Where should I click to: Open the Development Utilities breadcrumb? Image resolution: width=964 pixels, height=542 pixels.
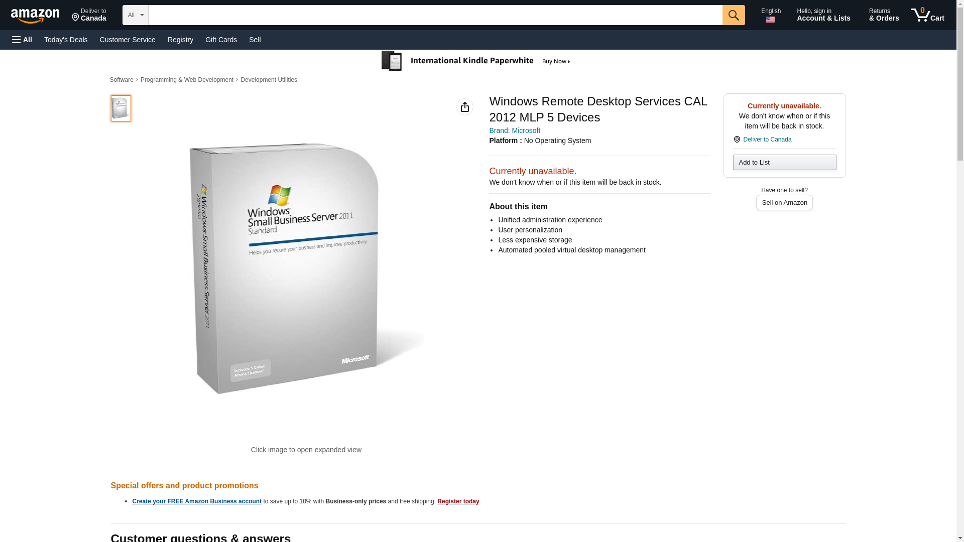click(x=269, y=80)
